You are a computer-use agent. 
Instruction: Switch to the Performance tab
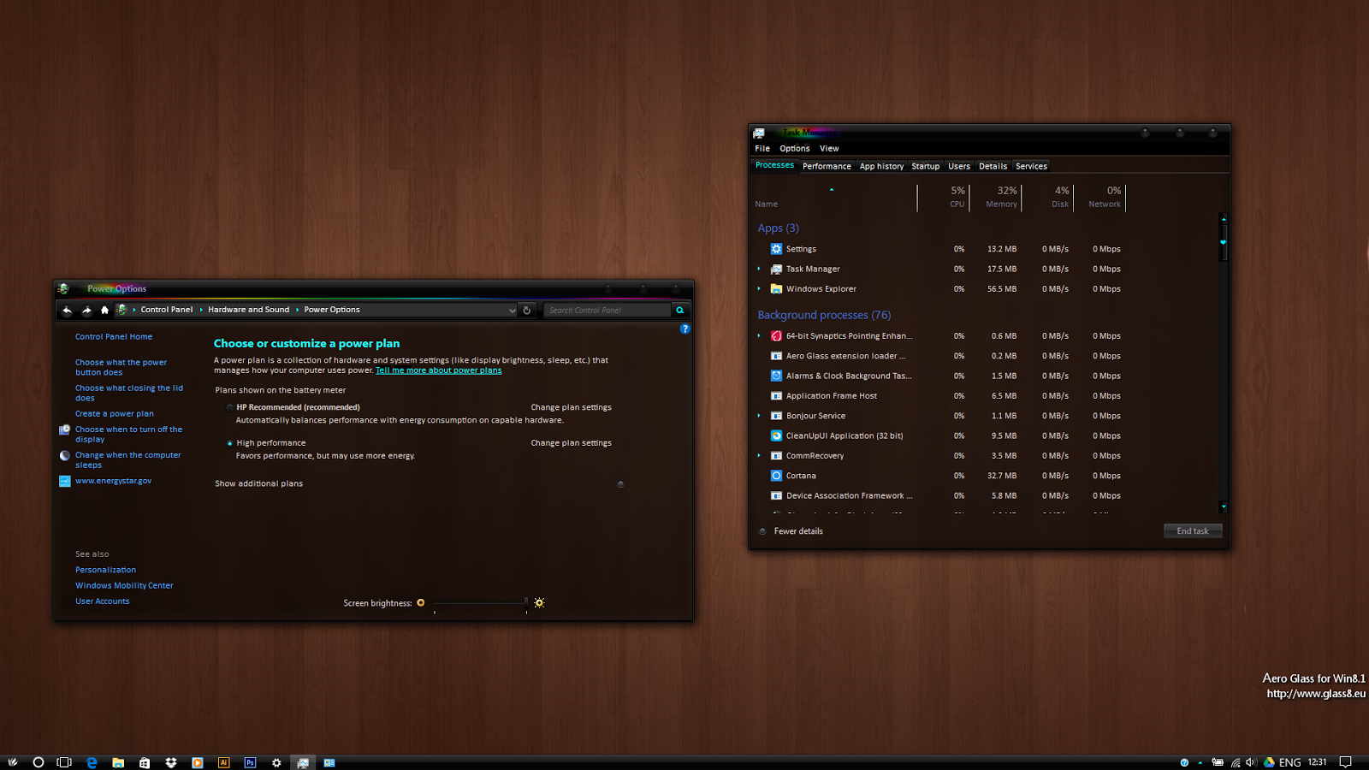click(x=827, y=166)
